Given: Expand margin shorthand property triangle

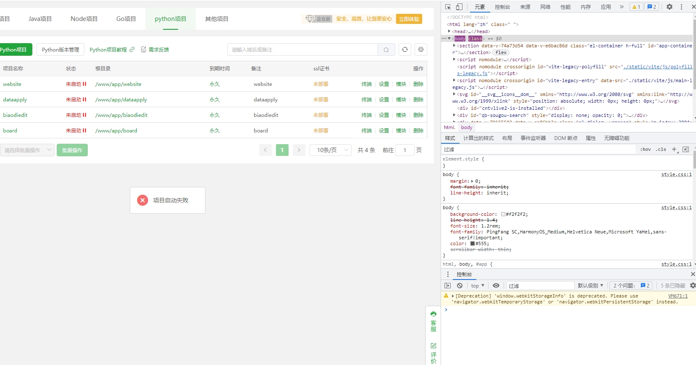Looking at the screenshot, I should pos(472,181).
